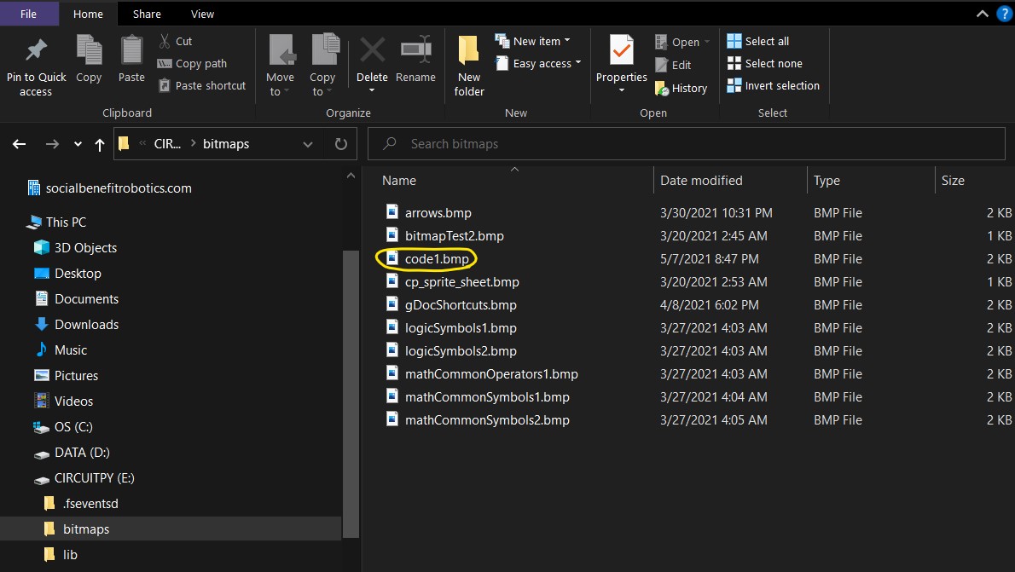1015x572 pixels.
Task: Click the Open button in ribbon
Action: (x=682, y=42)
